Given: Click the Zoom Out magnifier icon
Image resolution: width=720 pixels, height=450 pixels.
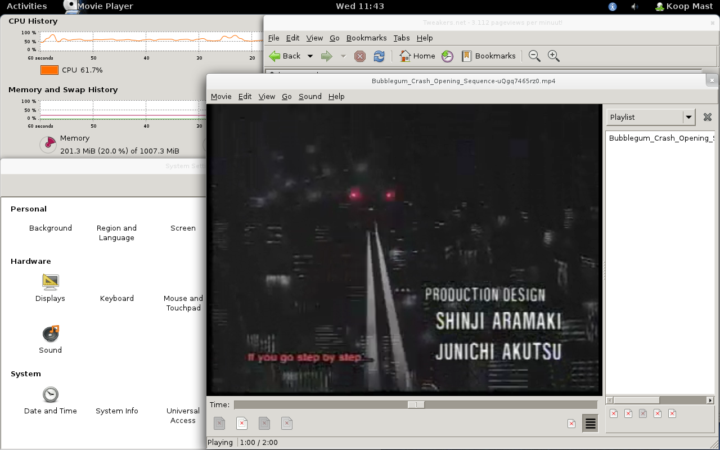Looking at the screenshot, I should [x=534, y=56].
